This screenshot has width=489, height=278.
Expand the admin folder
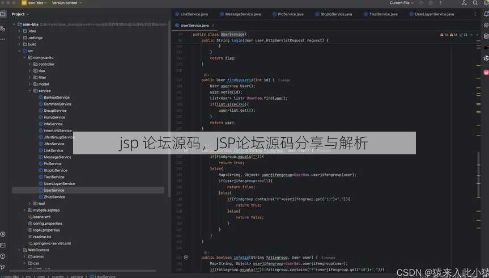(24, 256)
